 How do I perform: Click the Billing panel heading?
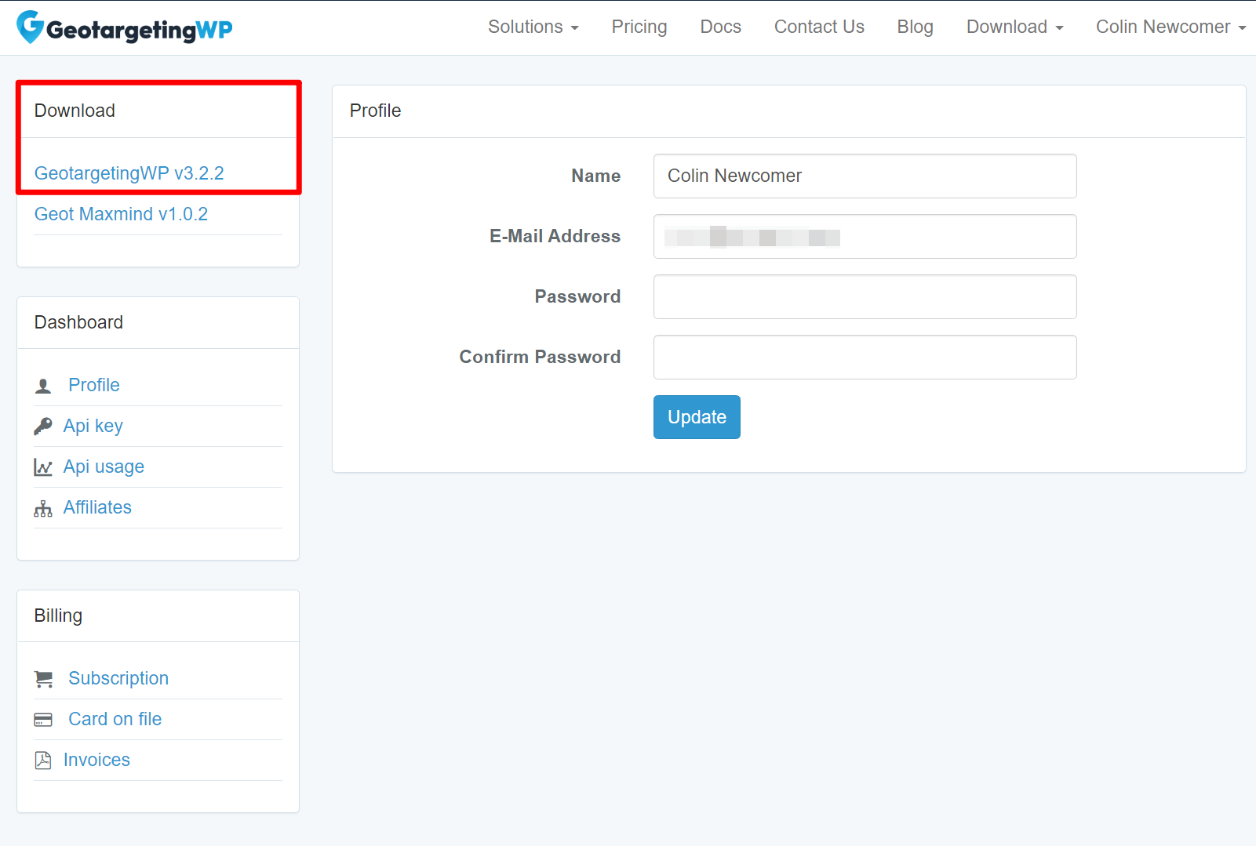58,615
